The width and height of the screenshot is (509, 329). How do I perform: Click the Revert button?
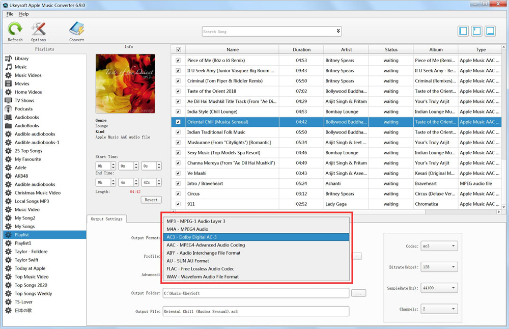pos(151,200)
